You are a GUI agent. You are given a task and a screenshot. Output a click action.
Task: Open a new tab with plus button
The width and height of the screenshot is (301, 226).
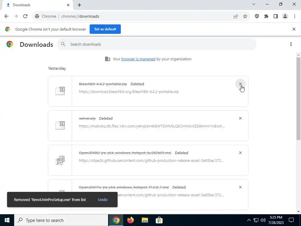(79, 5)
